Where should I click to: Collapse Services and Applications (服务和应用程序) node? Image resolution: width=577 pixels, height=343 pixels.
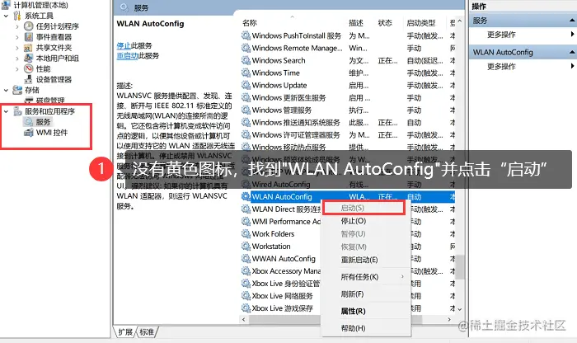point(6,111)
